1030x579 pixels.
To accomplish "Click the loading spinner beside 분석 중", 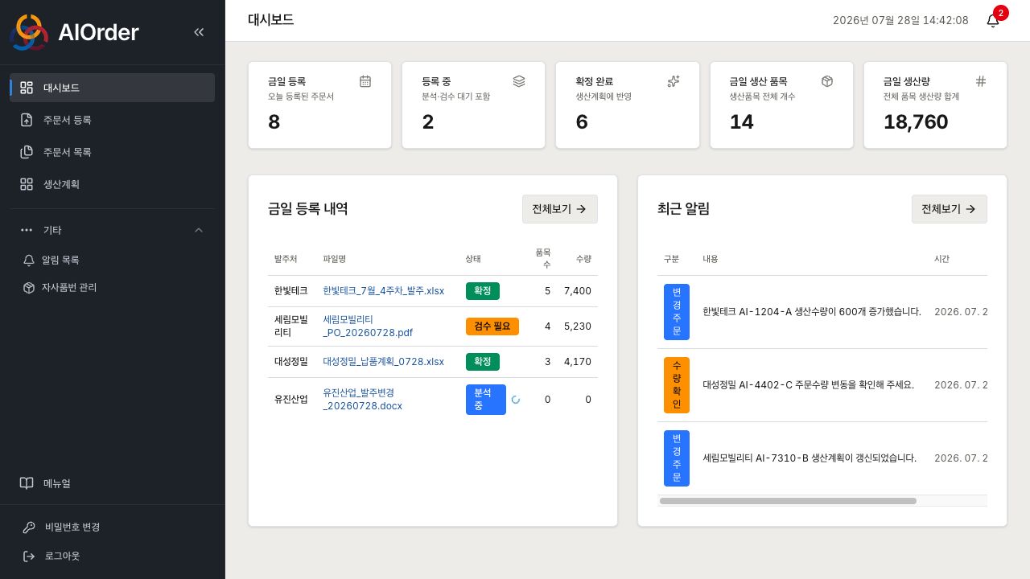I will pyautogui.click(x=516, y=400).
